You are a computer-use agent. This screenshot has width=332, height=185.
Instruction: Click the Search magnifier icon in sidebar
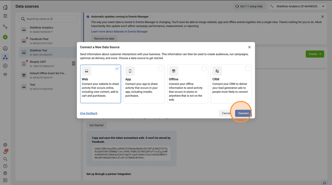pyautogui.click(x=5, y=159)
